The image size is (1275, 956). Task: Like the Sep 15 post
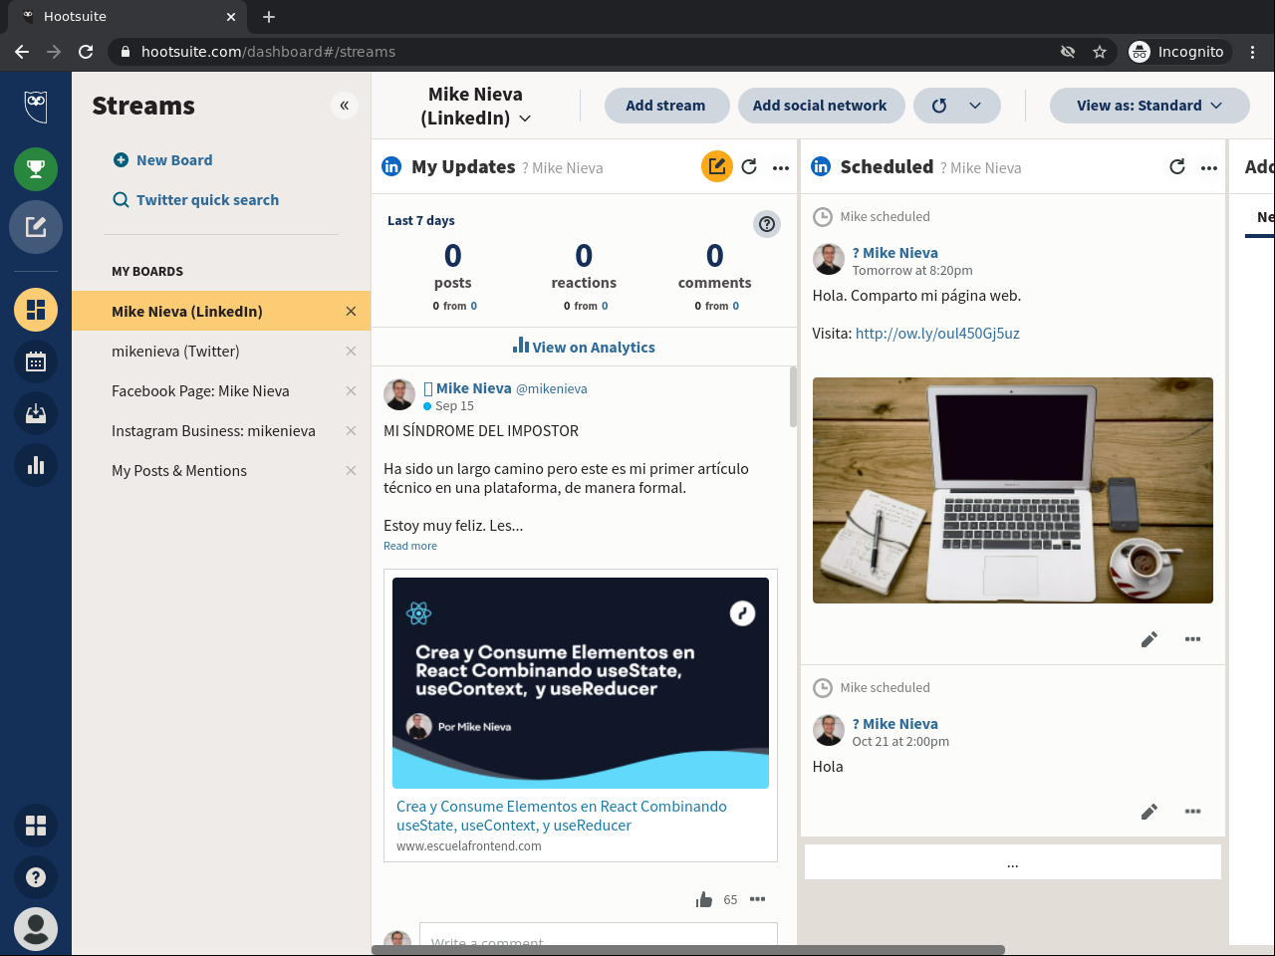(x=704, y=899)
